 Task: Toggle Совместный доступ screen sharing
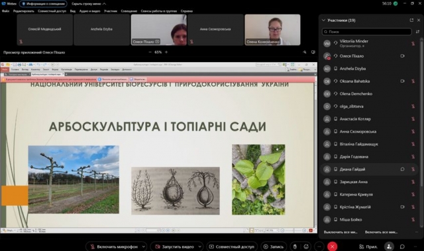pyautogui.click(x=232, y=246)
